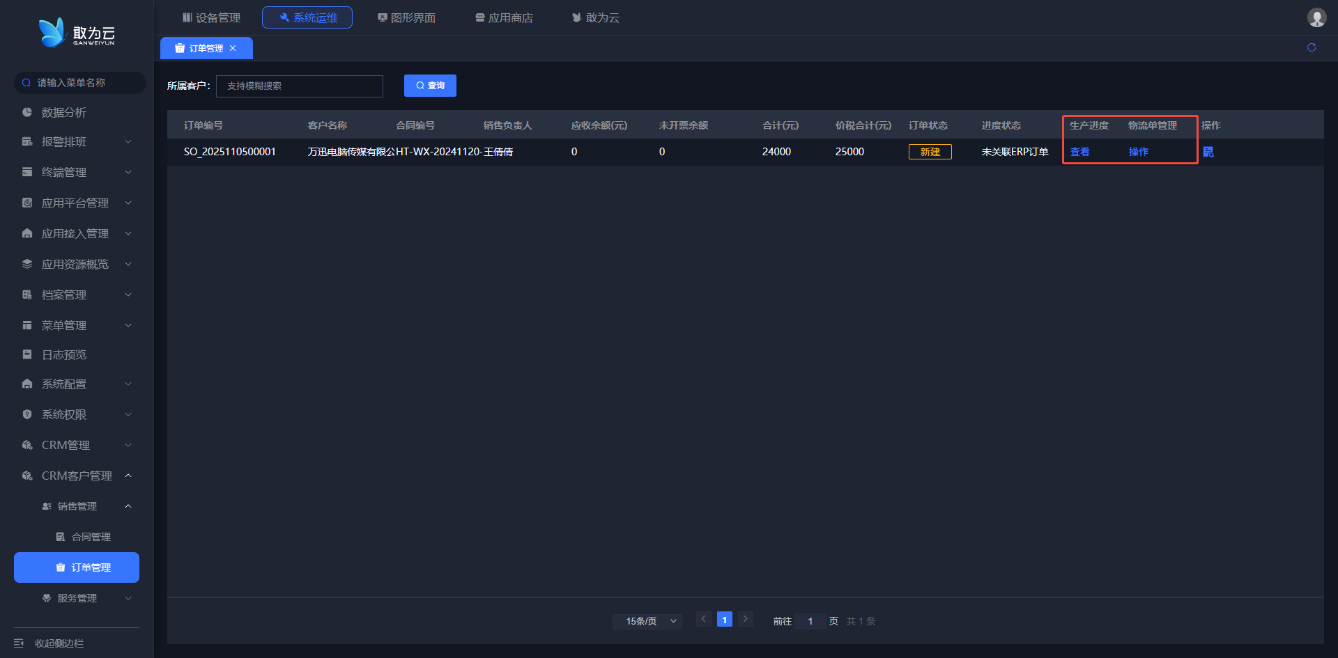Click the 查询 search button

point(430,86)
